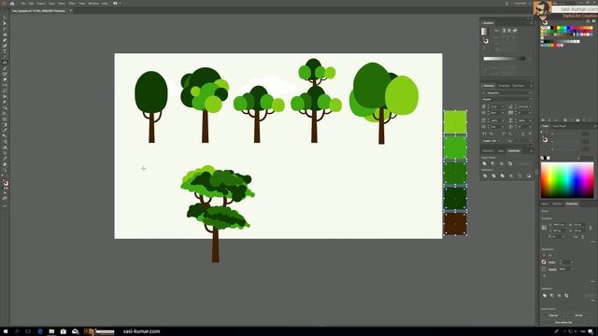Select the Eraser tool
The image size is (598, 336).
pyautogui.click(x=5, y=79)
